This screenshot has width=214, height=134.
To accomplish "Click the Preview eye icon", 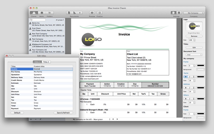I will [x=92, y=13].
